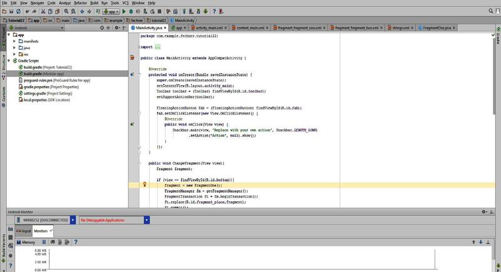
Task: Click the Debug app bug icon
Action: 131,11
